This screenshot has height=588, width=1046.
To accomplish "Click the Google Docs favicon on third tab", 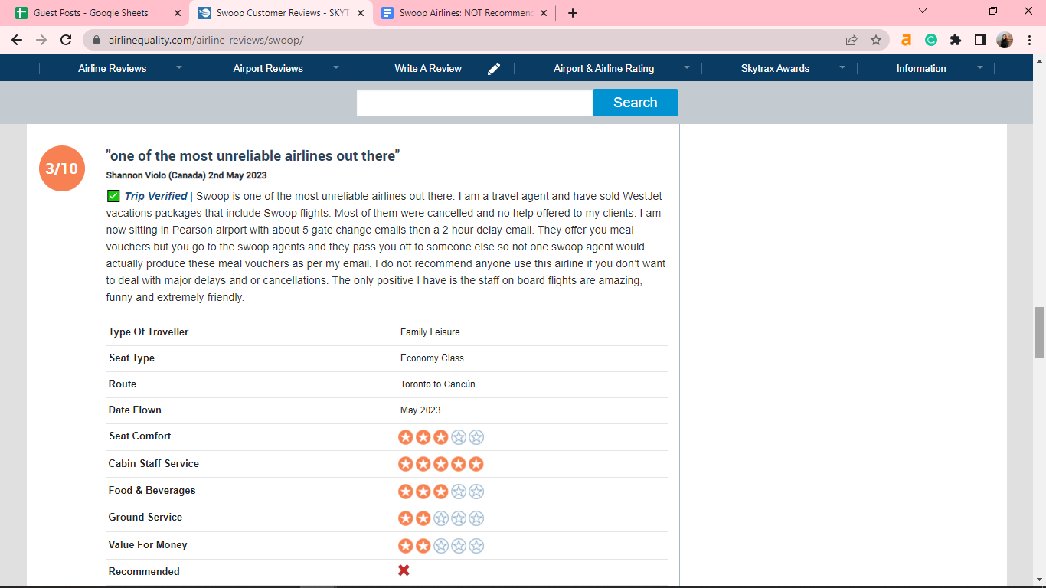I will point(387,13).
